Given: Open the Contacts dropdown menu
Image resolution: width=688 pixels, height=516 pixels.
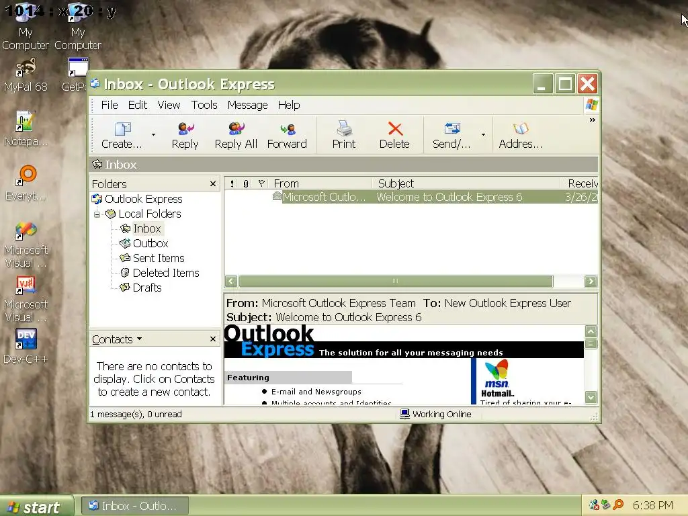Looking at the screenshot, I should (x=117, y=339).
